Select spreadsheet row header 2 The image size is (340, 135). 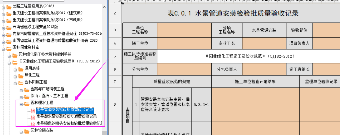pyautogui.click(x=115, y=13)
